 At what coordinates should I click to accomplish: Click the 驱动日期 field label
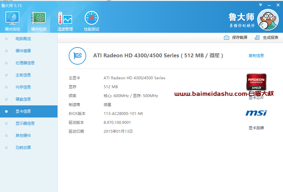coord(76,132)
